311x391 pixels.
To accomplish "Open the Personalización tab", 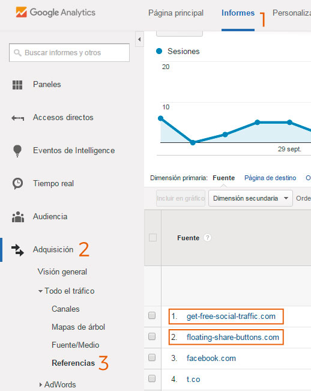I will tap(292, 13).
